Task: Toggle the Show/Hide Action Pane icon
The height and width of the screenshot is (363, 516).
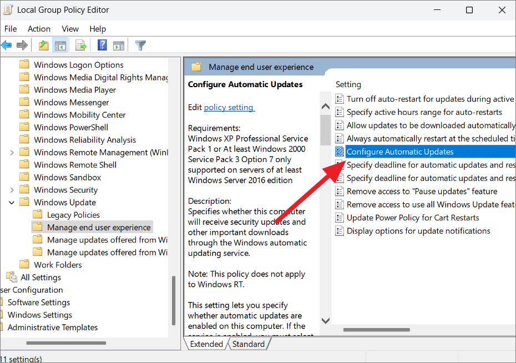Action: 119,46
